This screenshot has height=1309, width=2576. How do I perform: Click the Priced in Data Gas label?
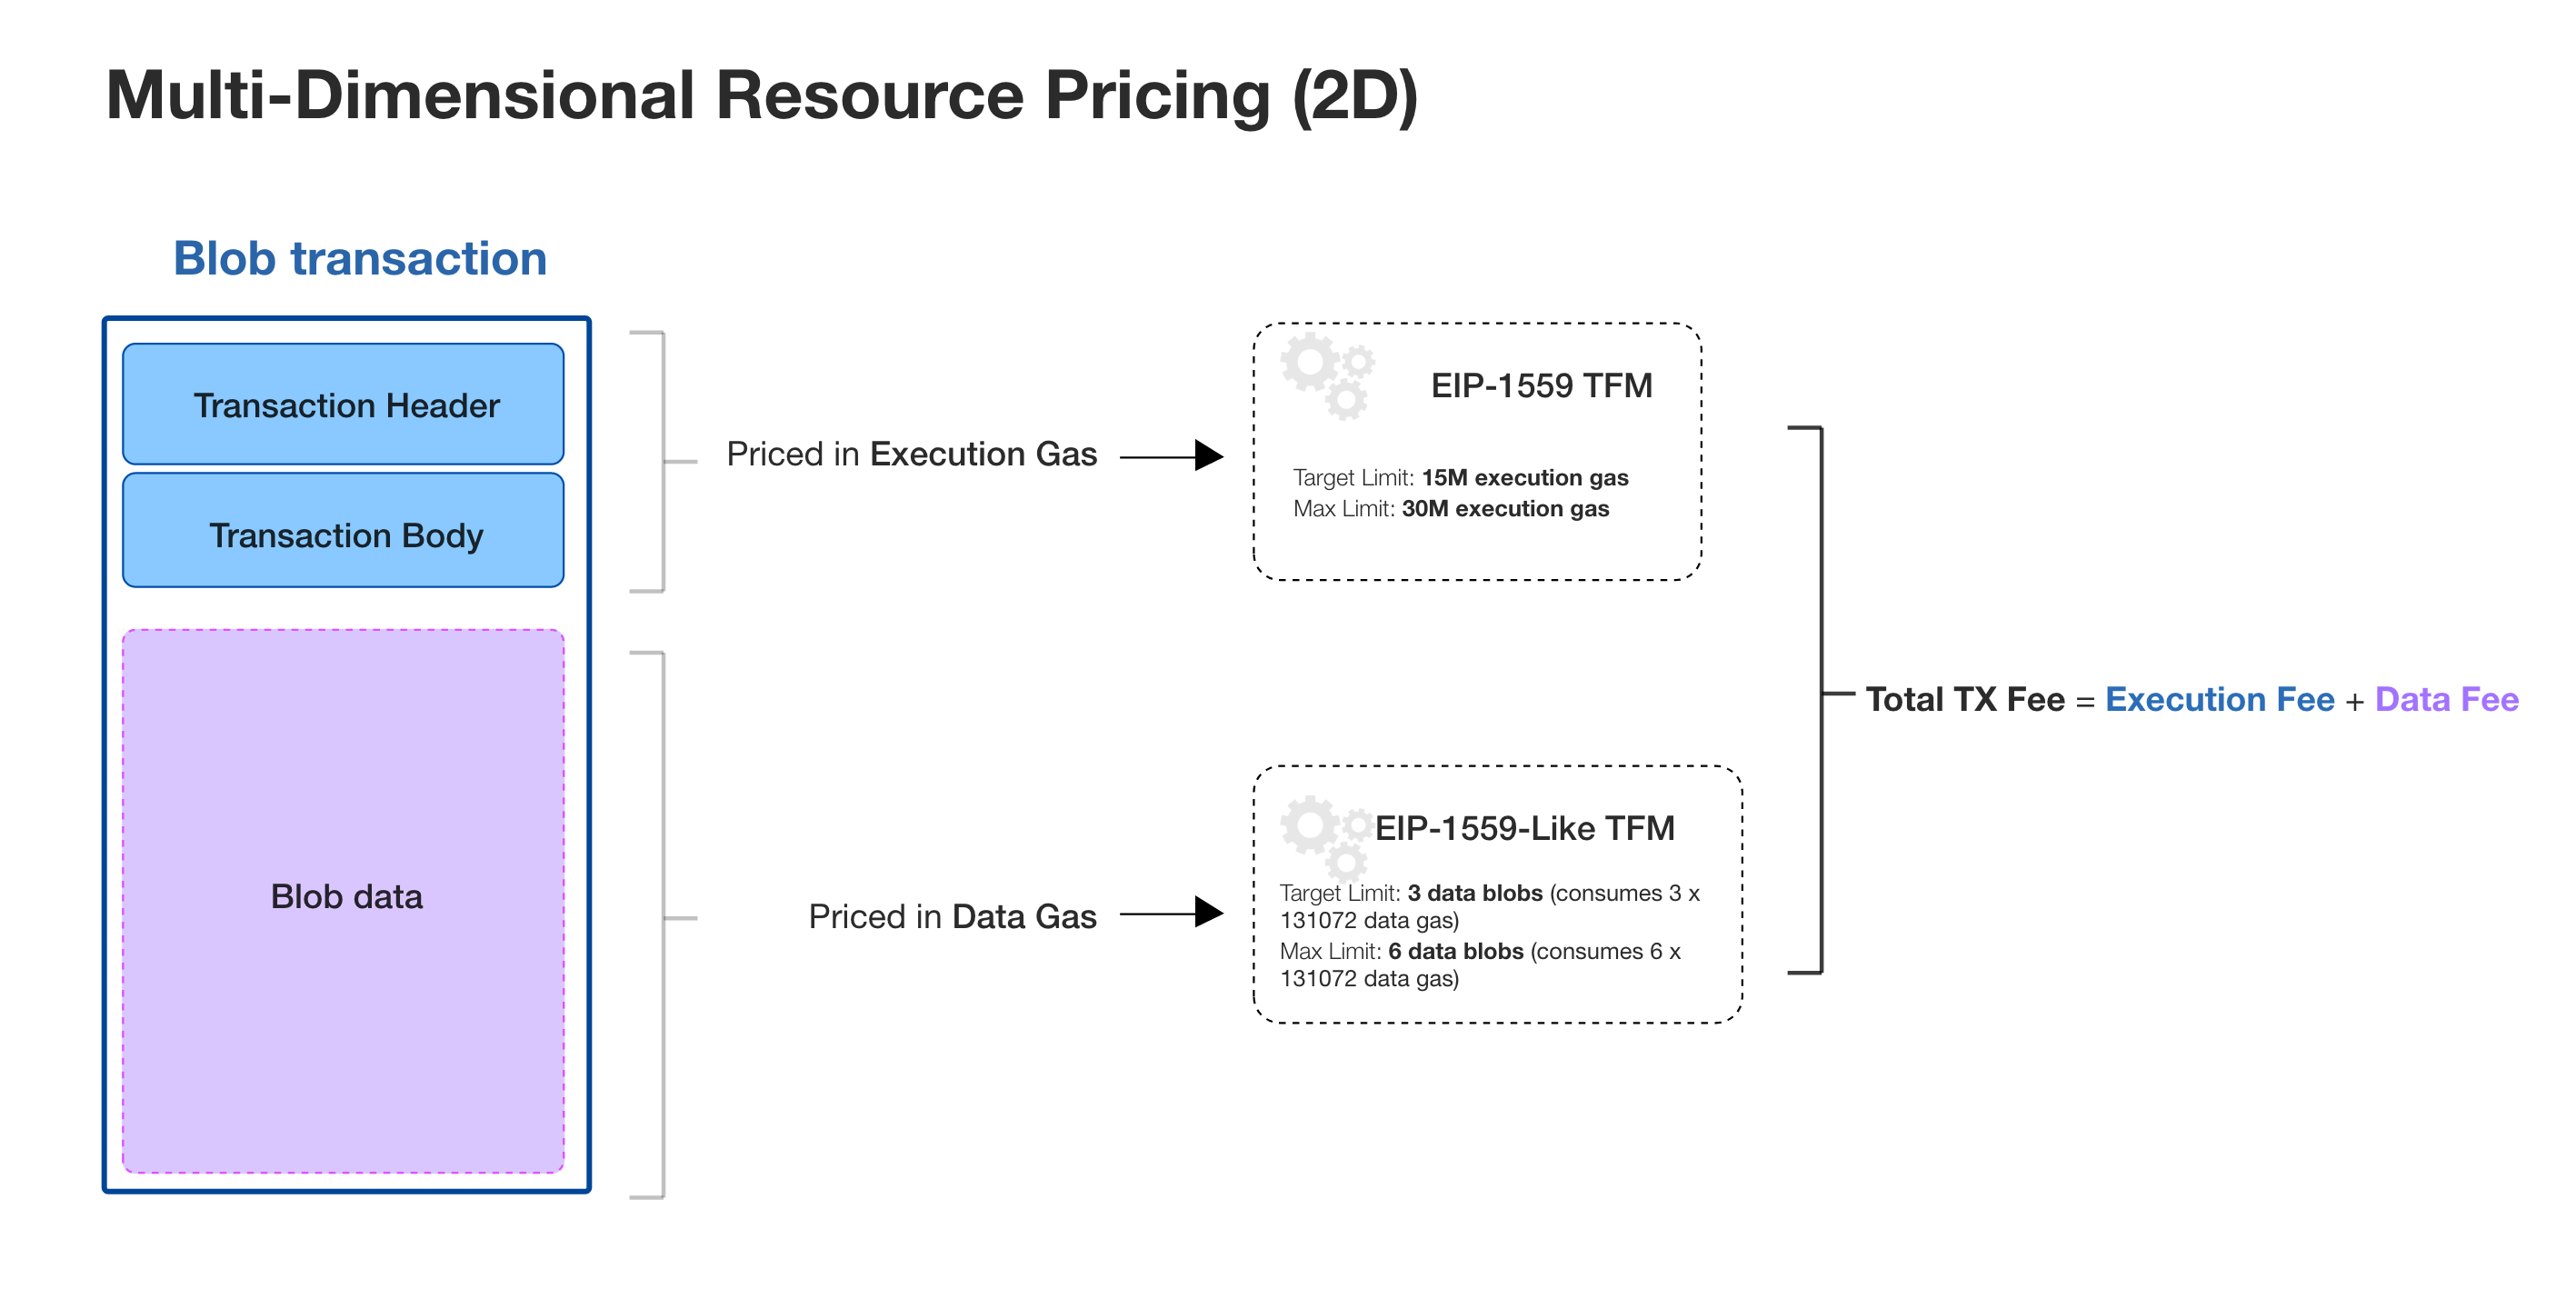click(952, 917)
